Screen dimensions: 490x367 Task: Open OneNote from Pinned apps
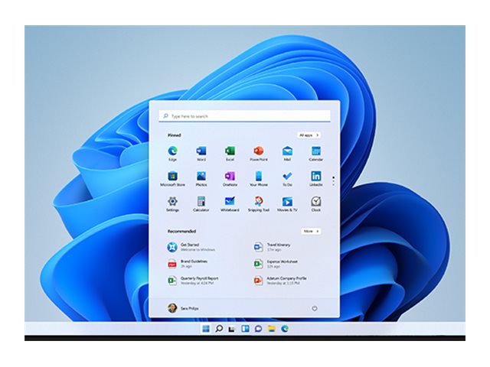point(230,177)
